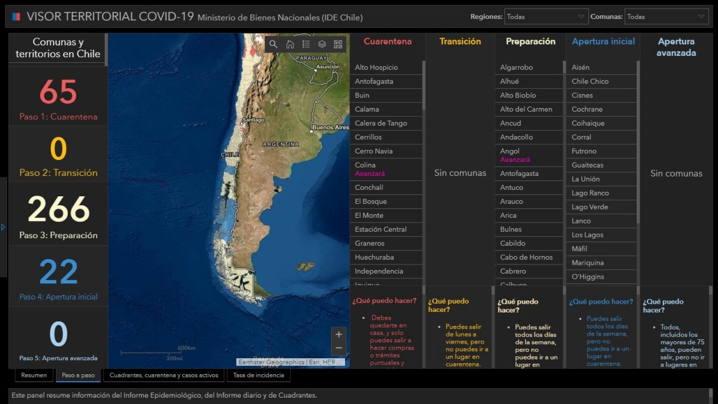Image resolution: width=718 pixels, height=404 pixels.
Task: Open the map layers list
Action: point(322,44)
